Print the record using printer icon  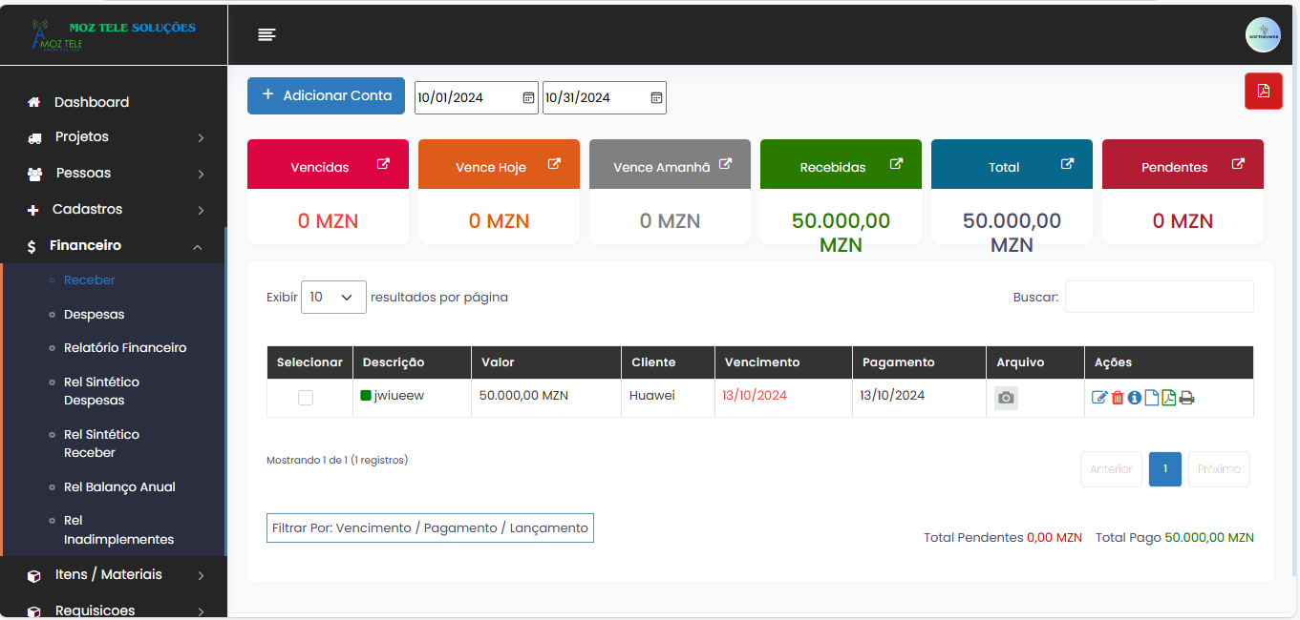pos(1186,397)
